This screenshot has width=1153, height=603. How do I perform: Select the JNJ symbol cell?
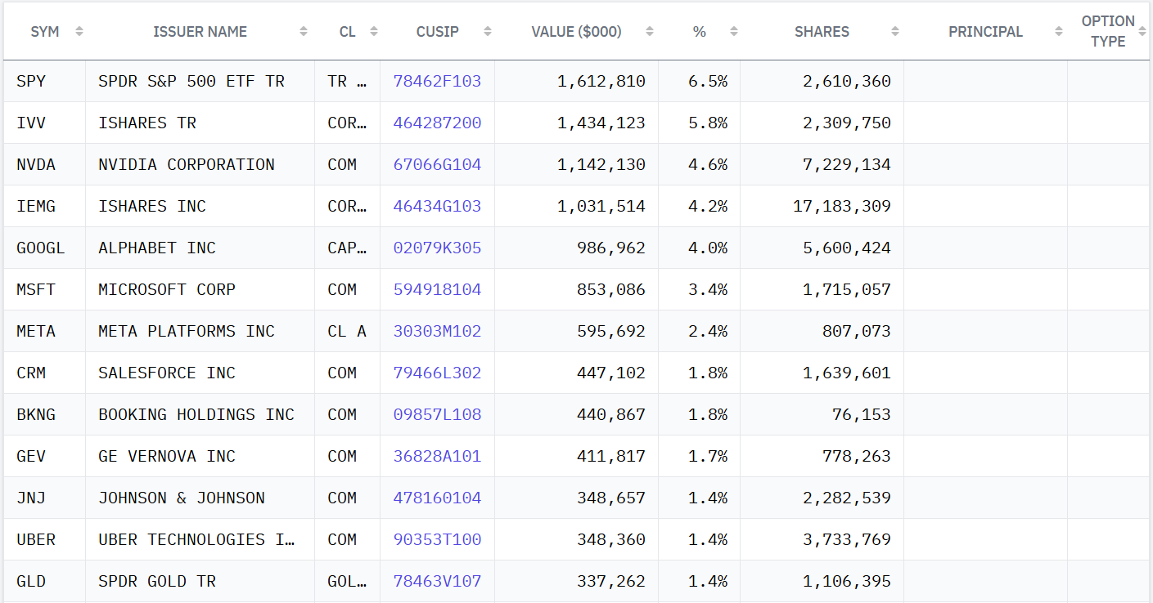[x=45, y=498]
